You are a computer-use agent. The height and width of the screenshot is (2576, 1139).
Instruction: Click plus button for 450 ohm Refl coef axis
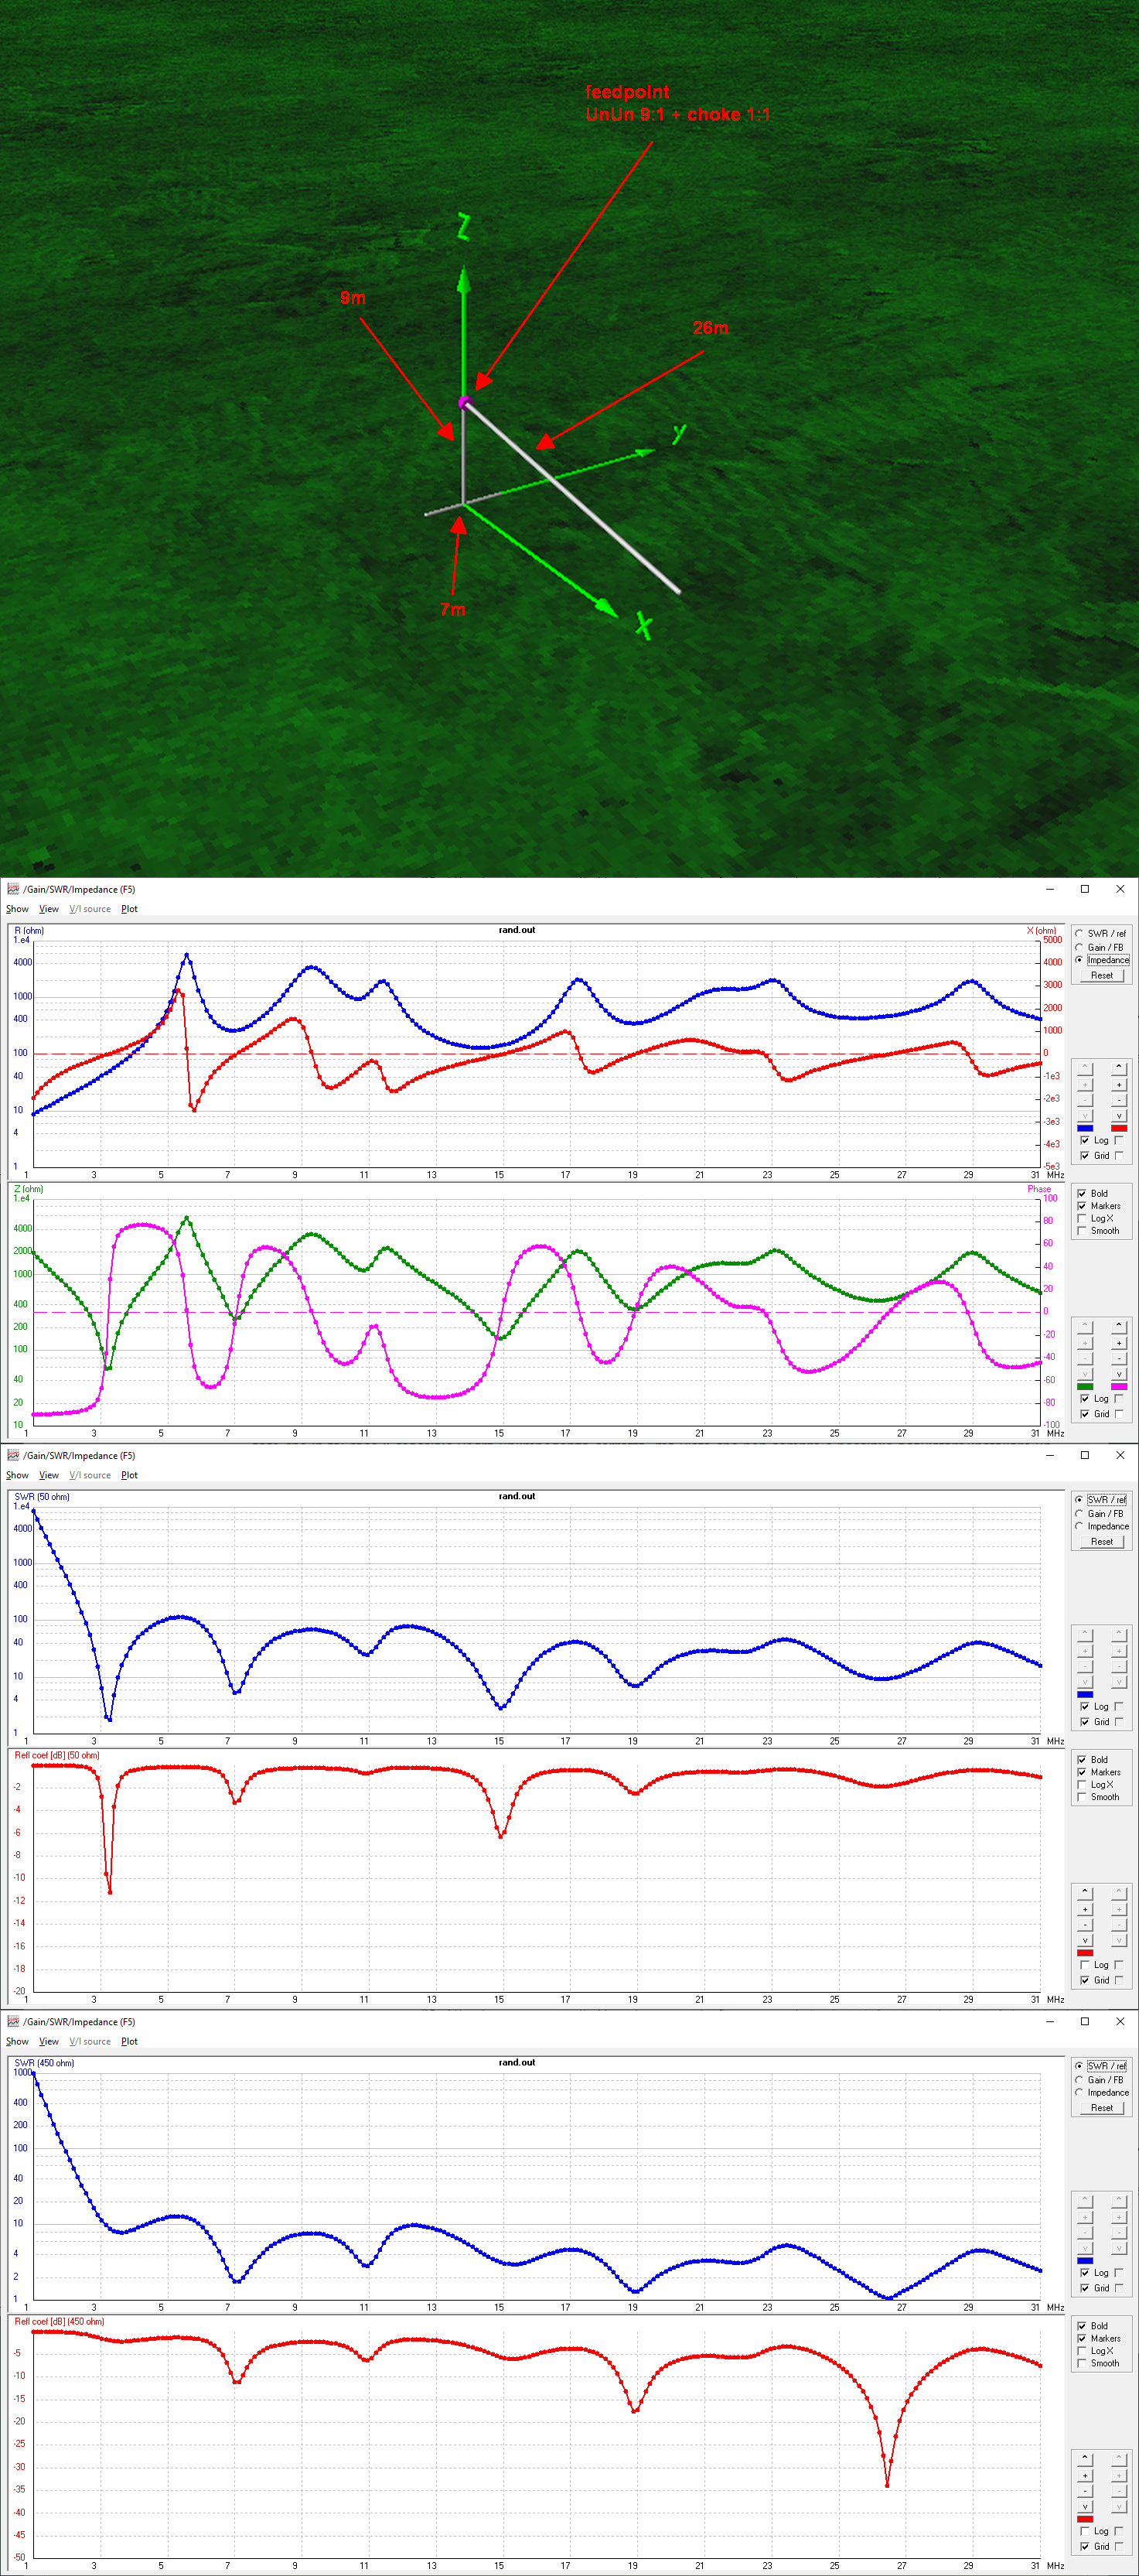1085,2476
